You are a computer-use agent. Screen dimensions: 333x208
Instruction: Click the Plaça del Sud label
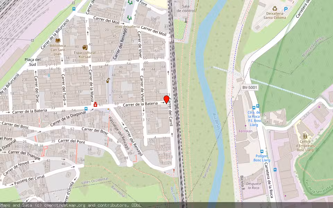(x=33, y=62)
